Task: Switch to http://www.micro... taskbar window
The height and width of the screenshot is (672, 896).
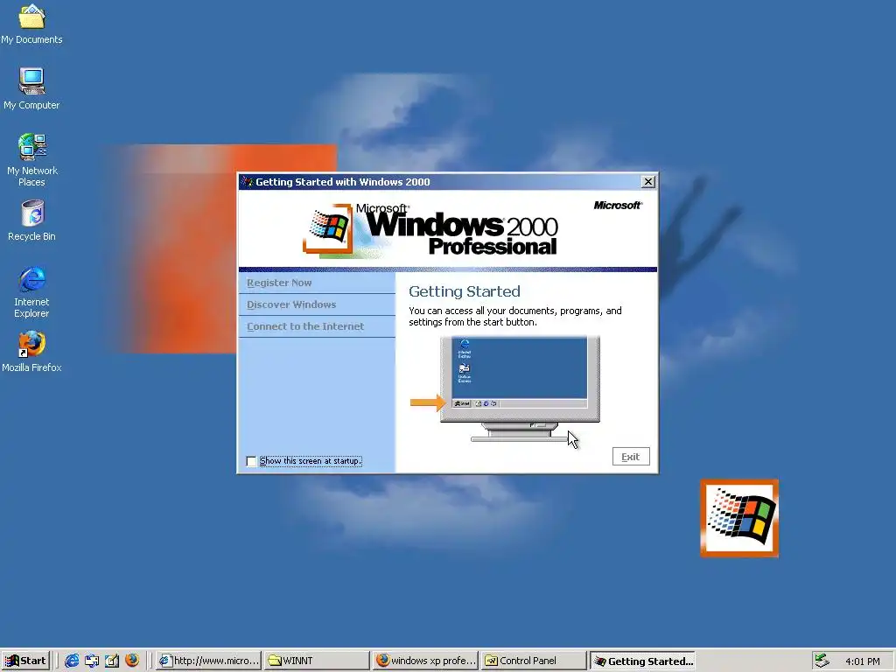Action: tap(208, 661)
